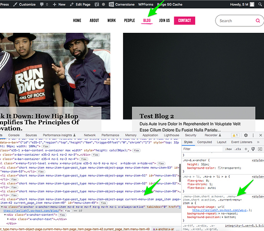This screenshot has height=231, width=264.
Task: Click the magnifier icon in the site search box
Action: pyautogui.click(x=258, y=21)
